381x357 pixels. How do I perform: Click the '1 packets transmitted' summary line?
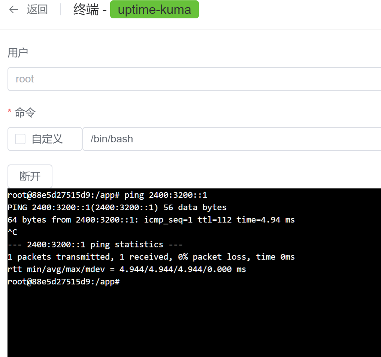coord(151,257)
